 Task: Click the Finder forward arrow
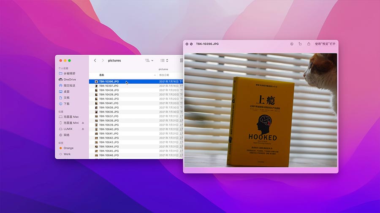click(x=102, y=61)
